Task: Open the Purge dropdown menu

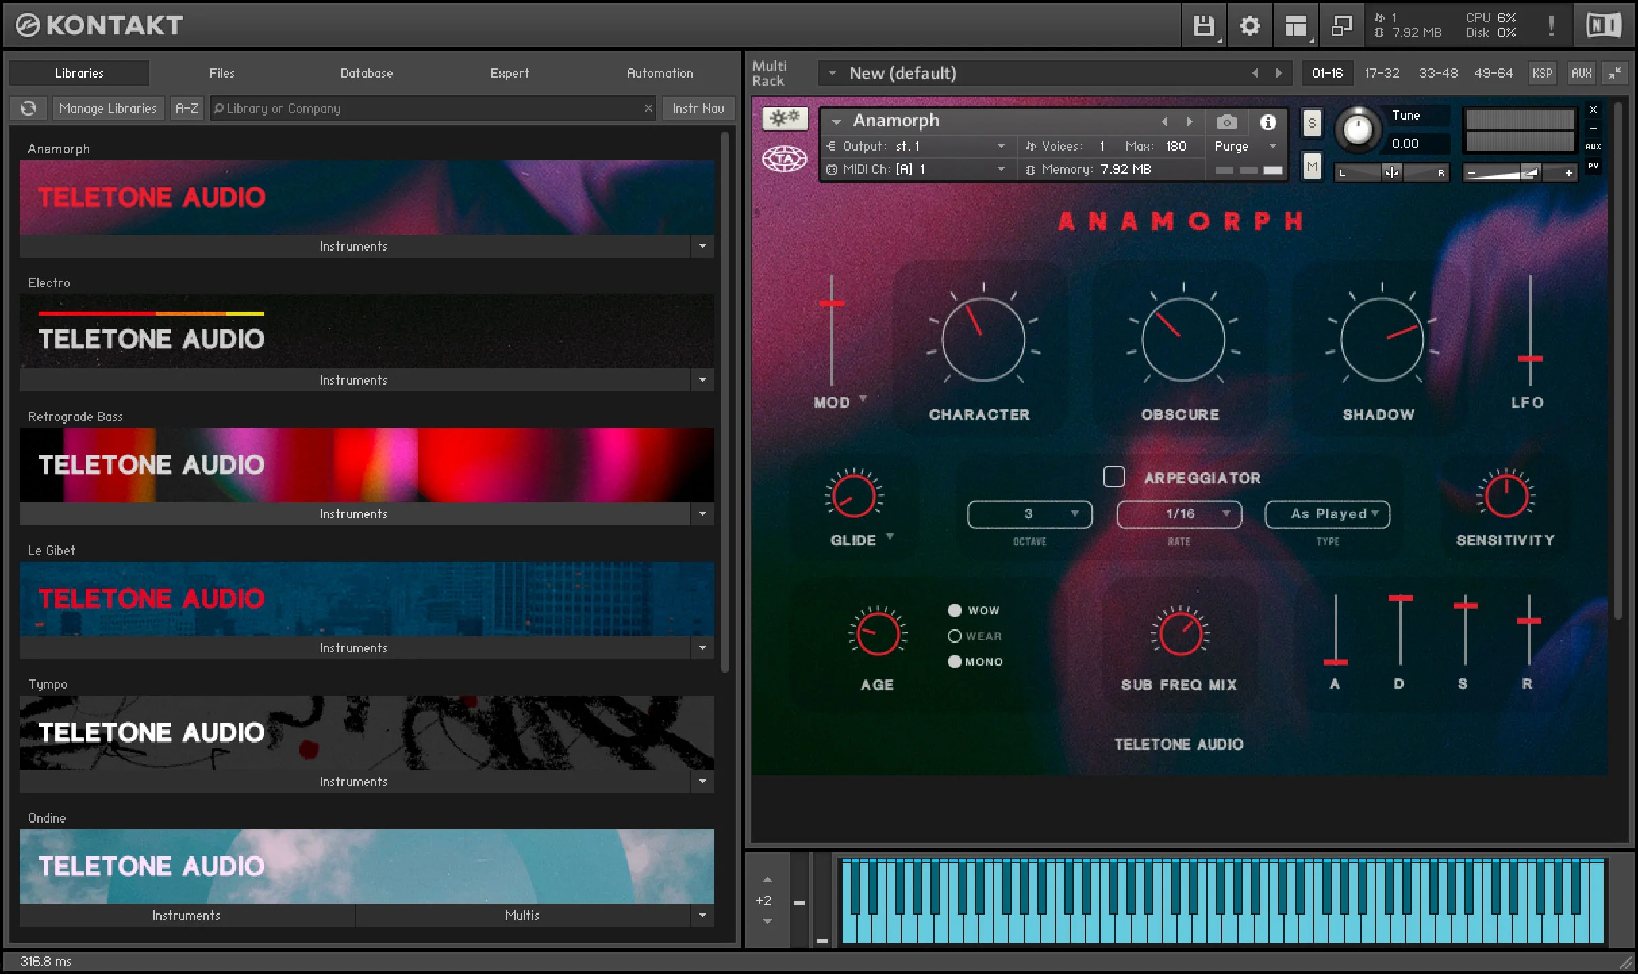Action: pyautogui.click(x=1245, y=146)
